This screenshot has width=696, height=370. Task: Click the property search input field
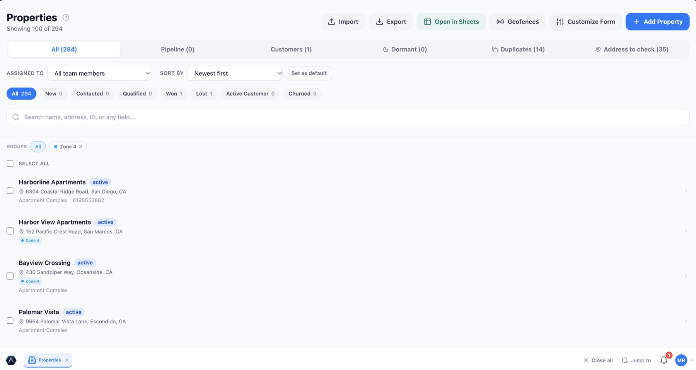click(x=348, y=117)
